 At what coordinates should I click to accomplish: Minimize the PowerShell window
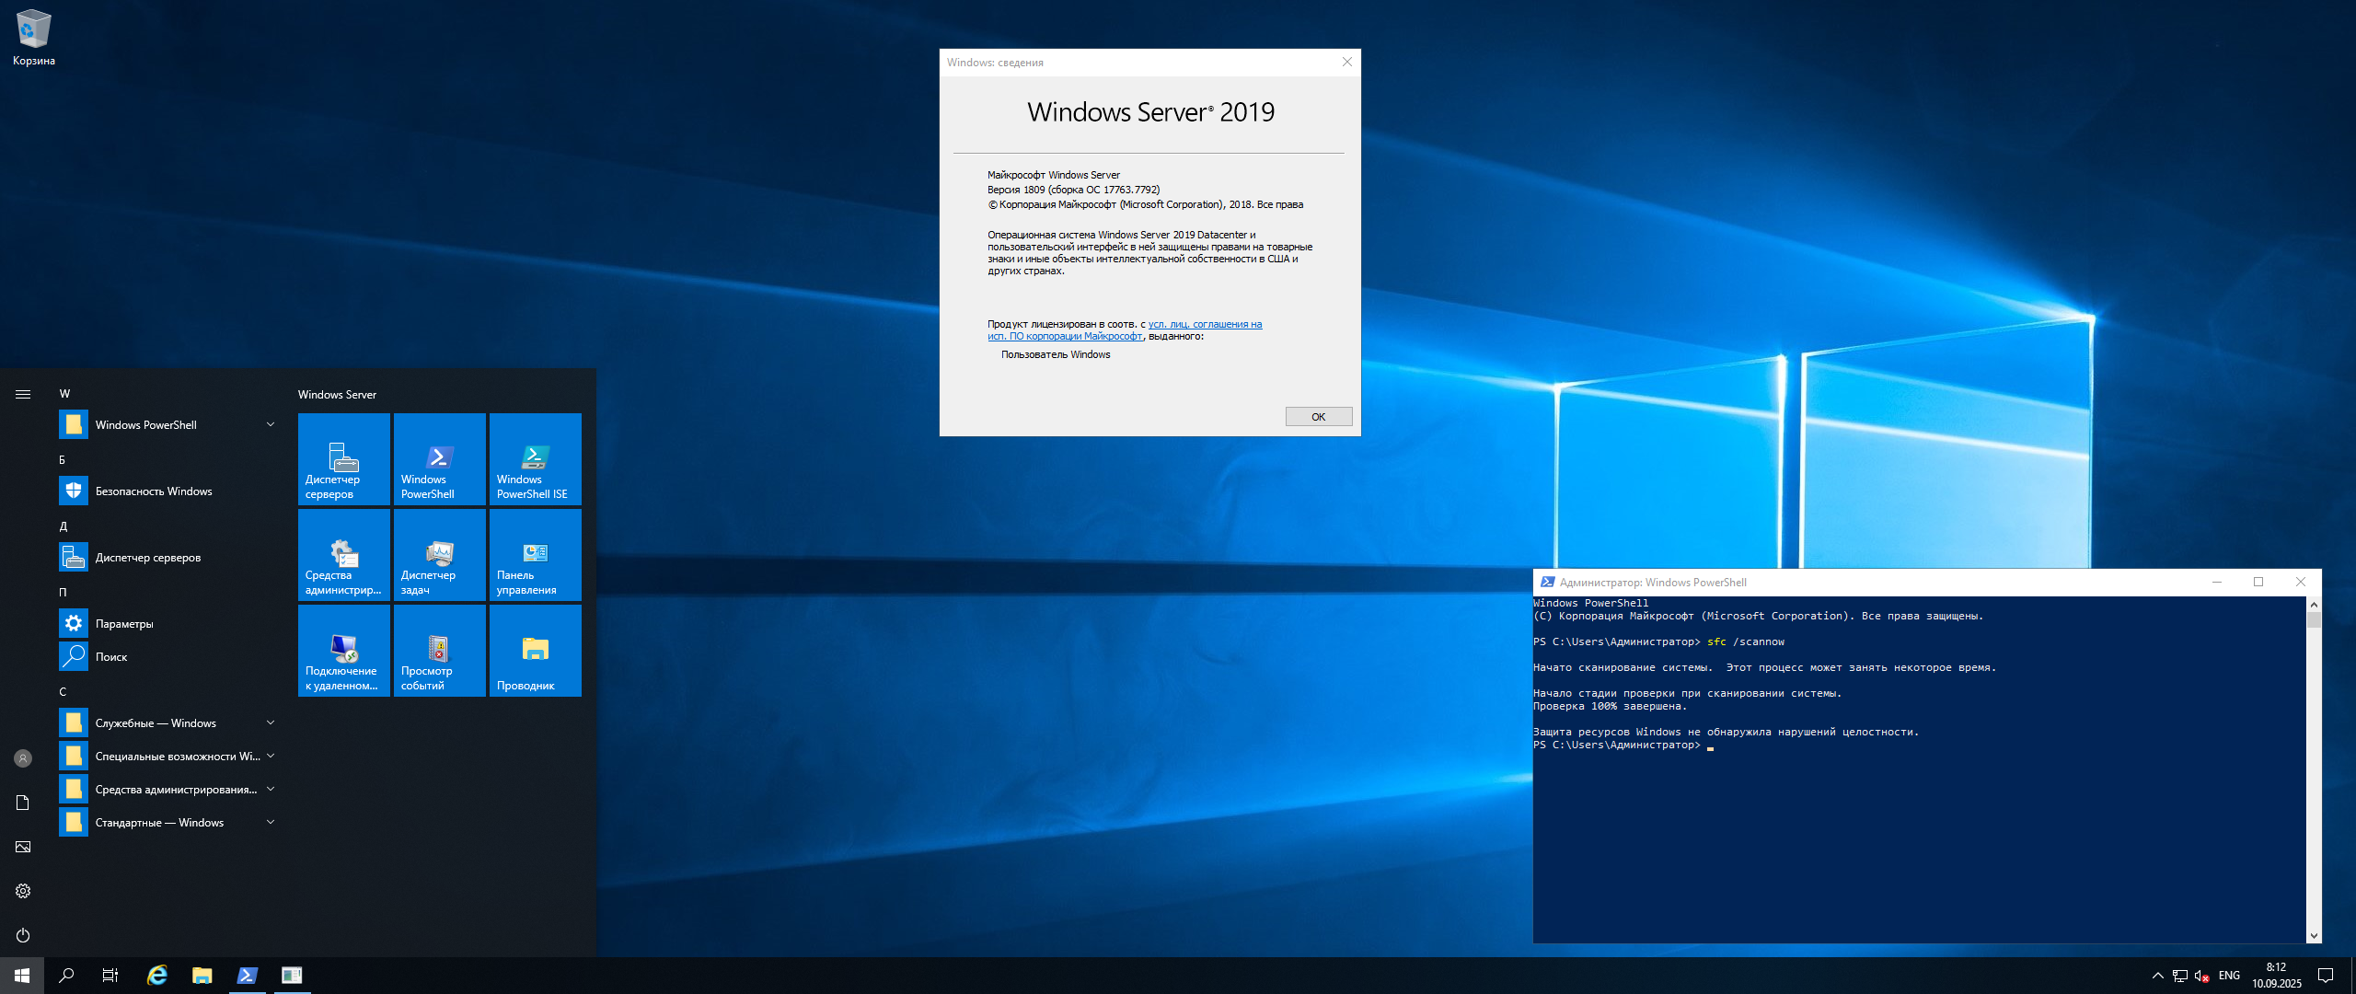(2217, 582)
